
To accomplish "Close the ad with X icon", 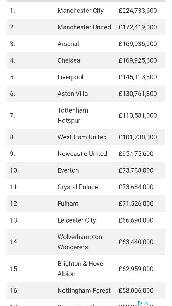I will click(146, 303).
